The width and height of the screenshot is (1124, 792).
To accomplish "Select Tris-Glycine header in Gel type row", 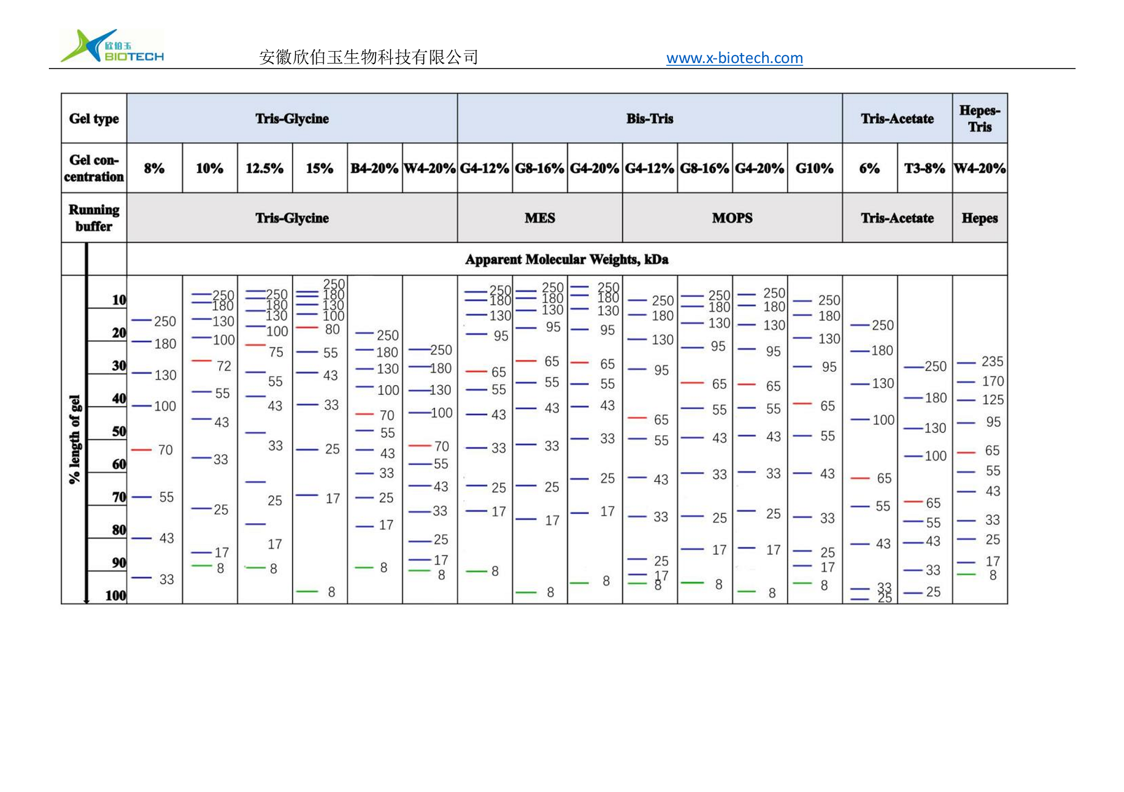I will pyautogui.click(x=292, y=119).
